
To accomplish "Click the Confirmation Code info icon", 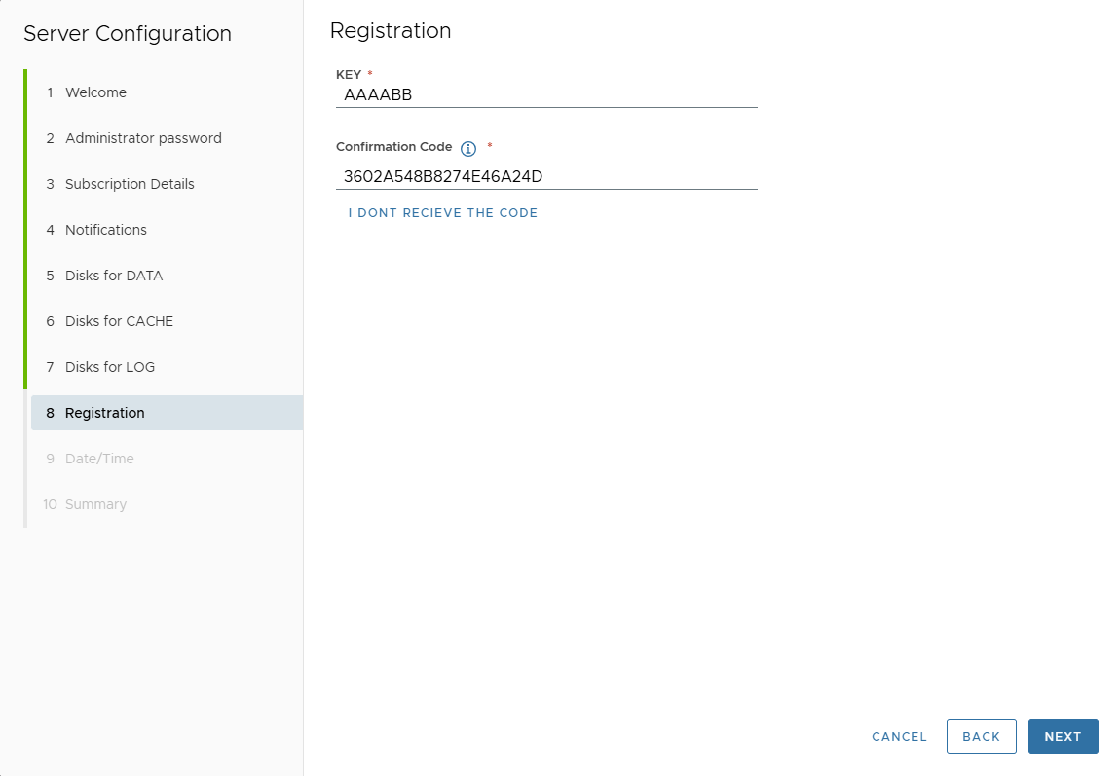I will tap(468, 148).
